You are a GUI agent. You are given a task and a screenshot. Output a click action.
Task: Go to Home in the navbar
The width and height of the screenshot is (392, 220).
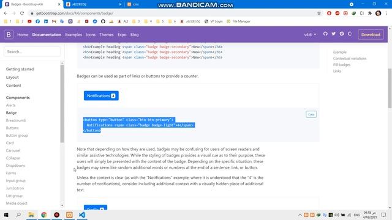pyautogui.click(x=23, y=35)
